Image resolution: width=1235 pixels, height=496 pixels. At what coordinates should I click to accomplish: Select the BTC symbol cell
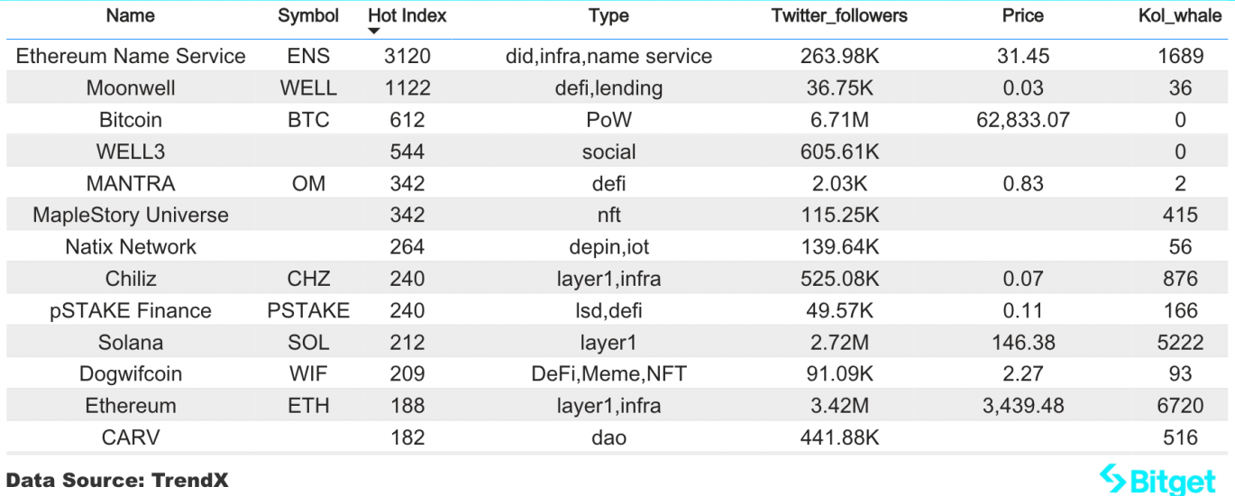coord(308,120)
